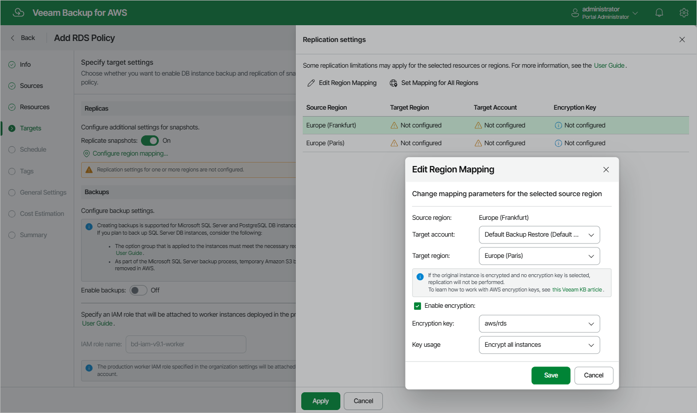Click the globe icon for Set Mapping for All Regions
The image size is (697, 413).
pyautogui.click(x=394, y=83)
